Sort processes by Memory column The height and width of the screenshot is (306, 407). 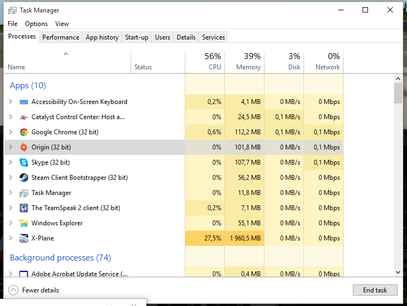(244, 62)
